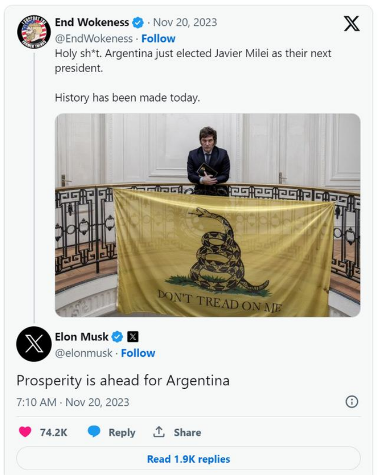The width and height of the screenshot is (378, 475).
Task: Click the X affiliation badge beside Elon Musk
Action: 133,337
